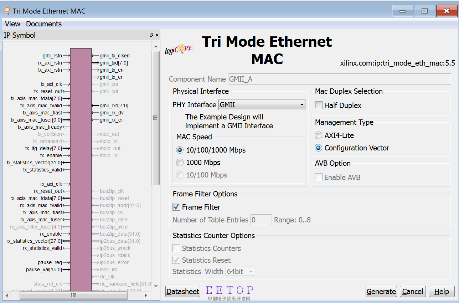459x303 pixels.
Task: Click the gmii_rxd[7:0] port label
Action: pos(114,106)
